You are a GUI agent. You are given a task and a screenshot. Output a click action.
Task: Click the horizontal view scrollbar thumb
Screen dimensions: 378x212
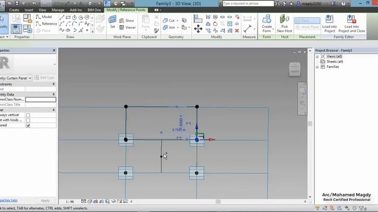(x=218, y=201)
